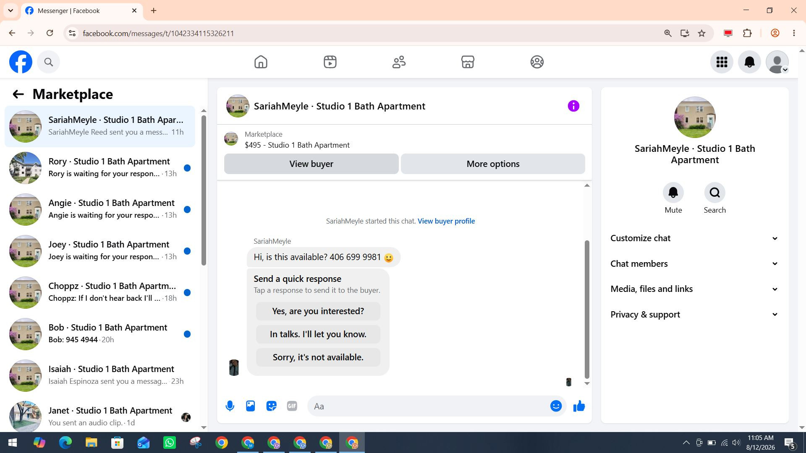Image resolution: width=806 pixels, height=453 pixels.
Task: Open Isaiah's Studio 1 Bath Apartment chat
Action: click(x=100, y=375)
